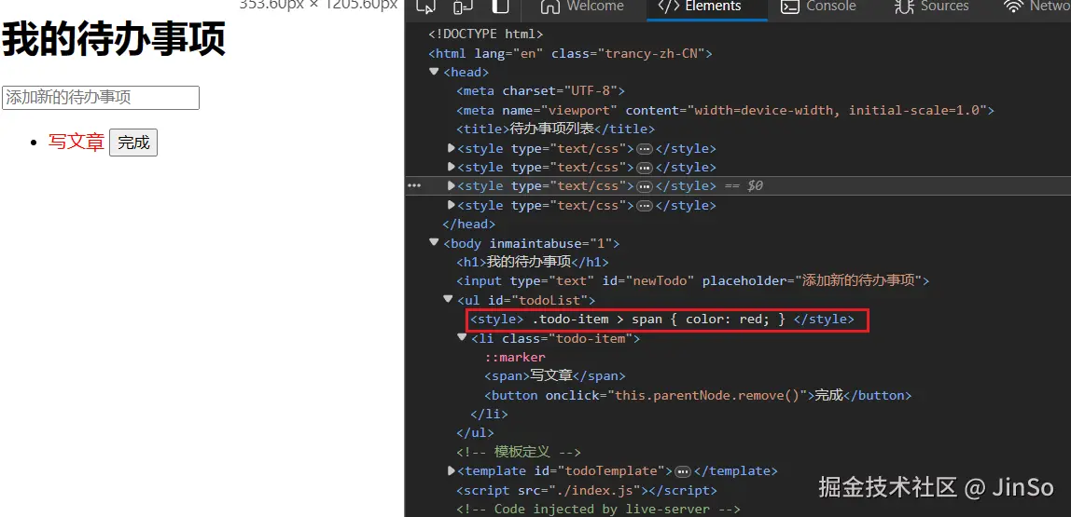Activate the inspect element picker icon
This screenshot has width=1071, height=517.
point(424,7)
